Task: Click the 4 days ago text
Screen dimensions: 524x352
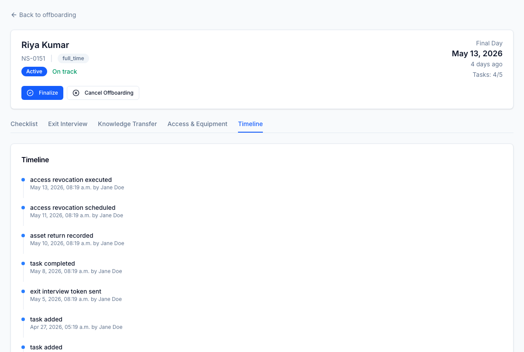Action: click(x=486, y=64)
